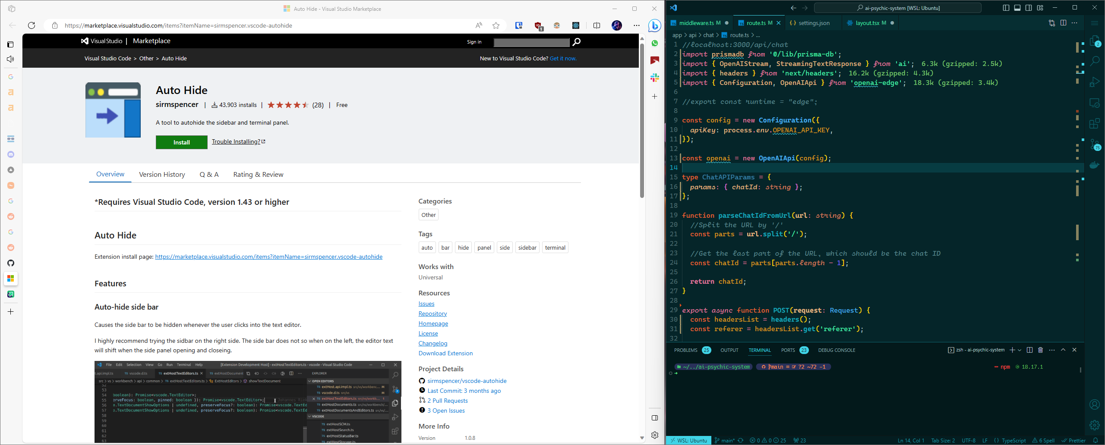Click the green Install button
The height and width of the screenshot is (445, 1105).
coord(181,142)
